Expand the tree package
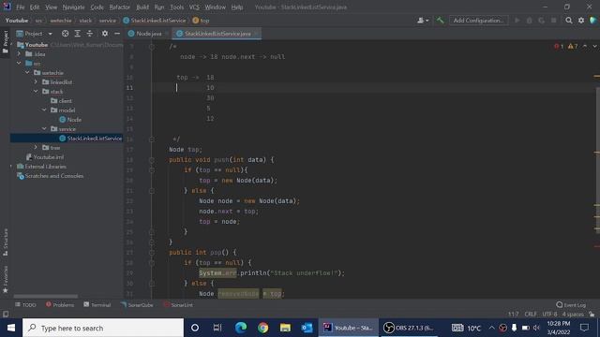This screenshot has width=600, height=337. 36,147
